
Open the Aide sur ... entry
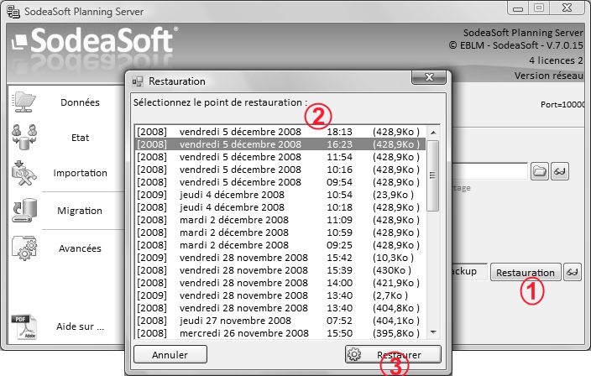pyautogui.click(x=80, y=326)
